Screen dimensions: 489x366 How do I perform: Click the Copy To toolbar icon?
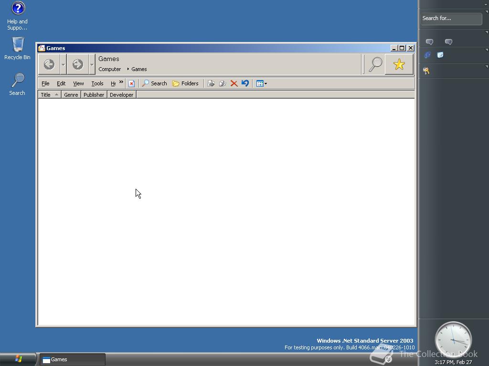click(223, 83)
